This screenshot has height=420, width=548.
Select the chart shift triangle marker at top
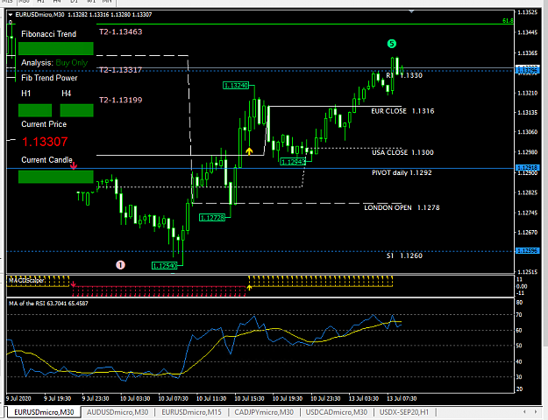(x=412, y=12)
